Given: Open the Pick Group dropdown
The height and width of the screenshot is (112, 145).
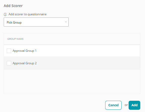Looking at the screenshot, I should tap(36, 22).
